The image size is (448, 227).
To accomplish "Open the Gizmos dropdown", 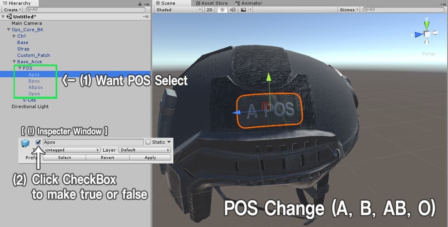I will (x=349, y=10).
